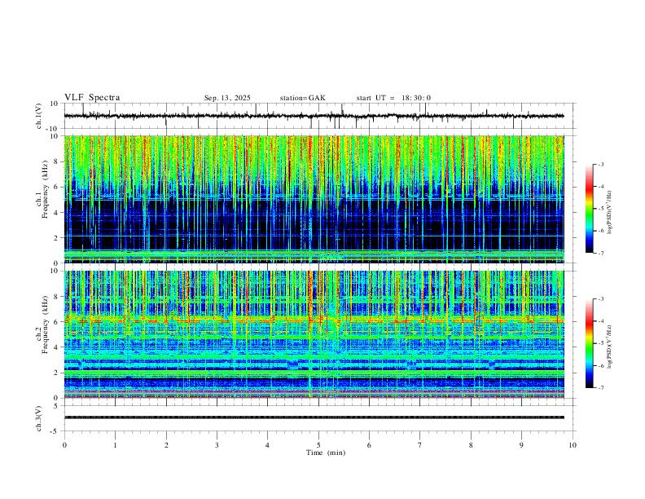Image resolution: width=645 pixels, height=499 pixels.
Task: Click time axis tick label "1"
Action: (x=115, y=445)
